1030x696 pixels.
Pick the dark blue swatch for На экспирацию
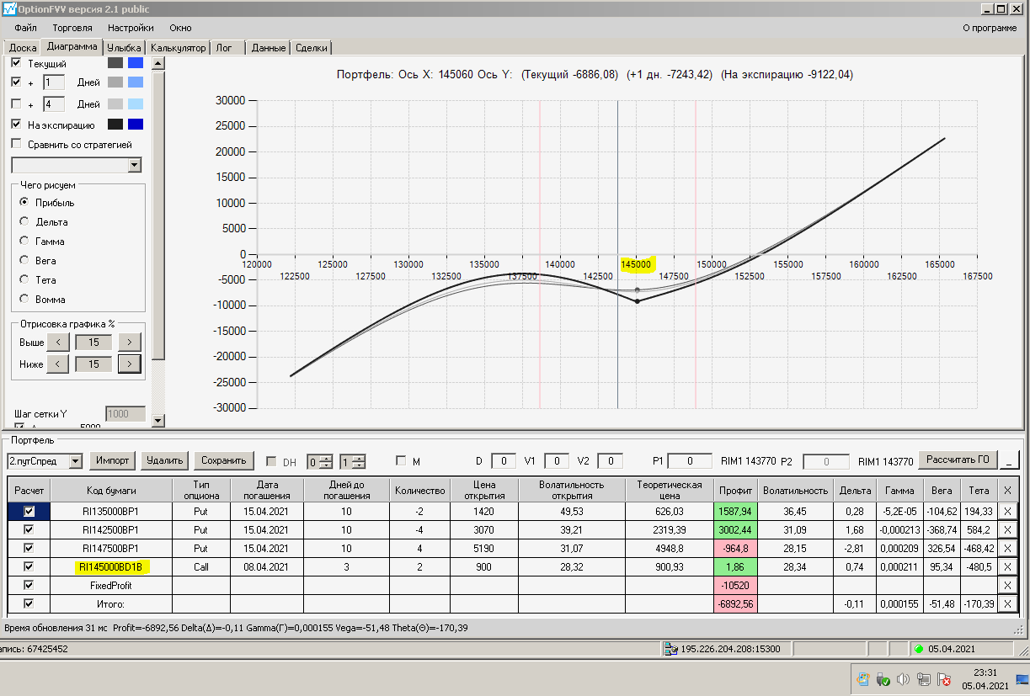click(136, 125)
